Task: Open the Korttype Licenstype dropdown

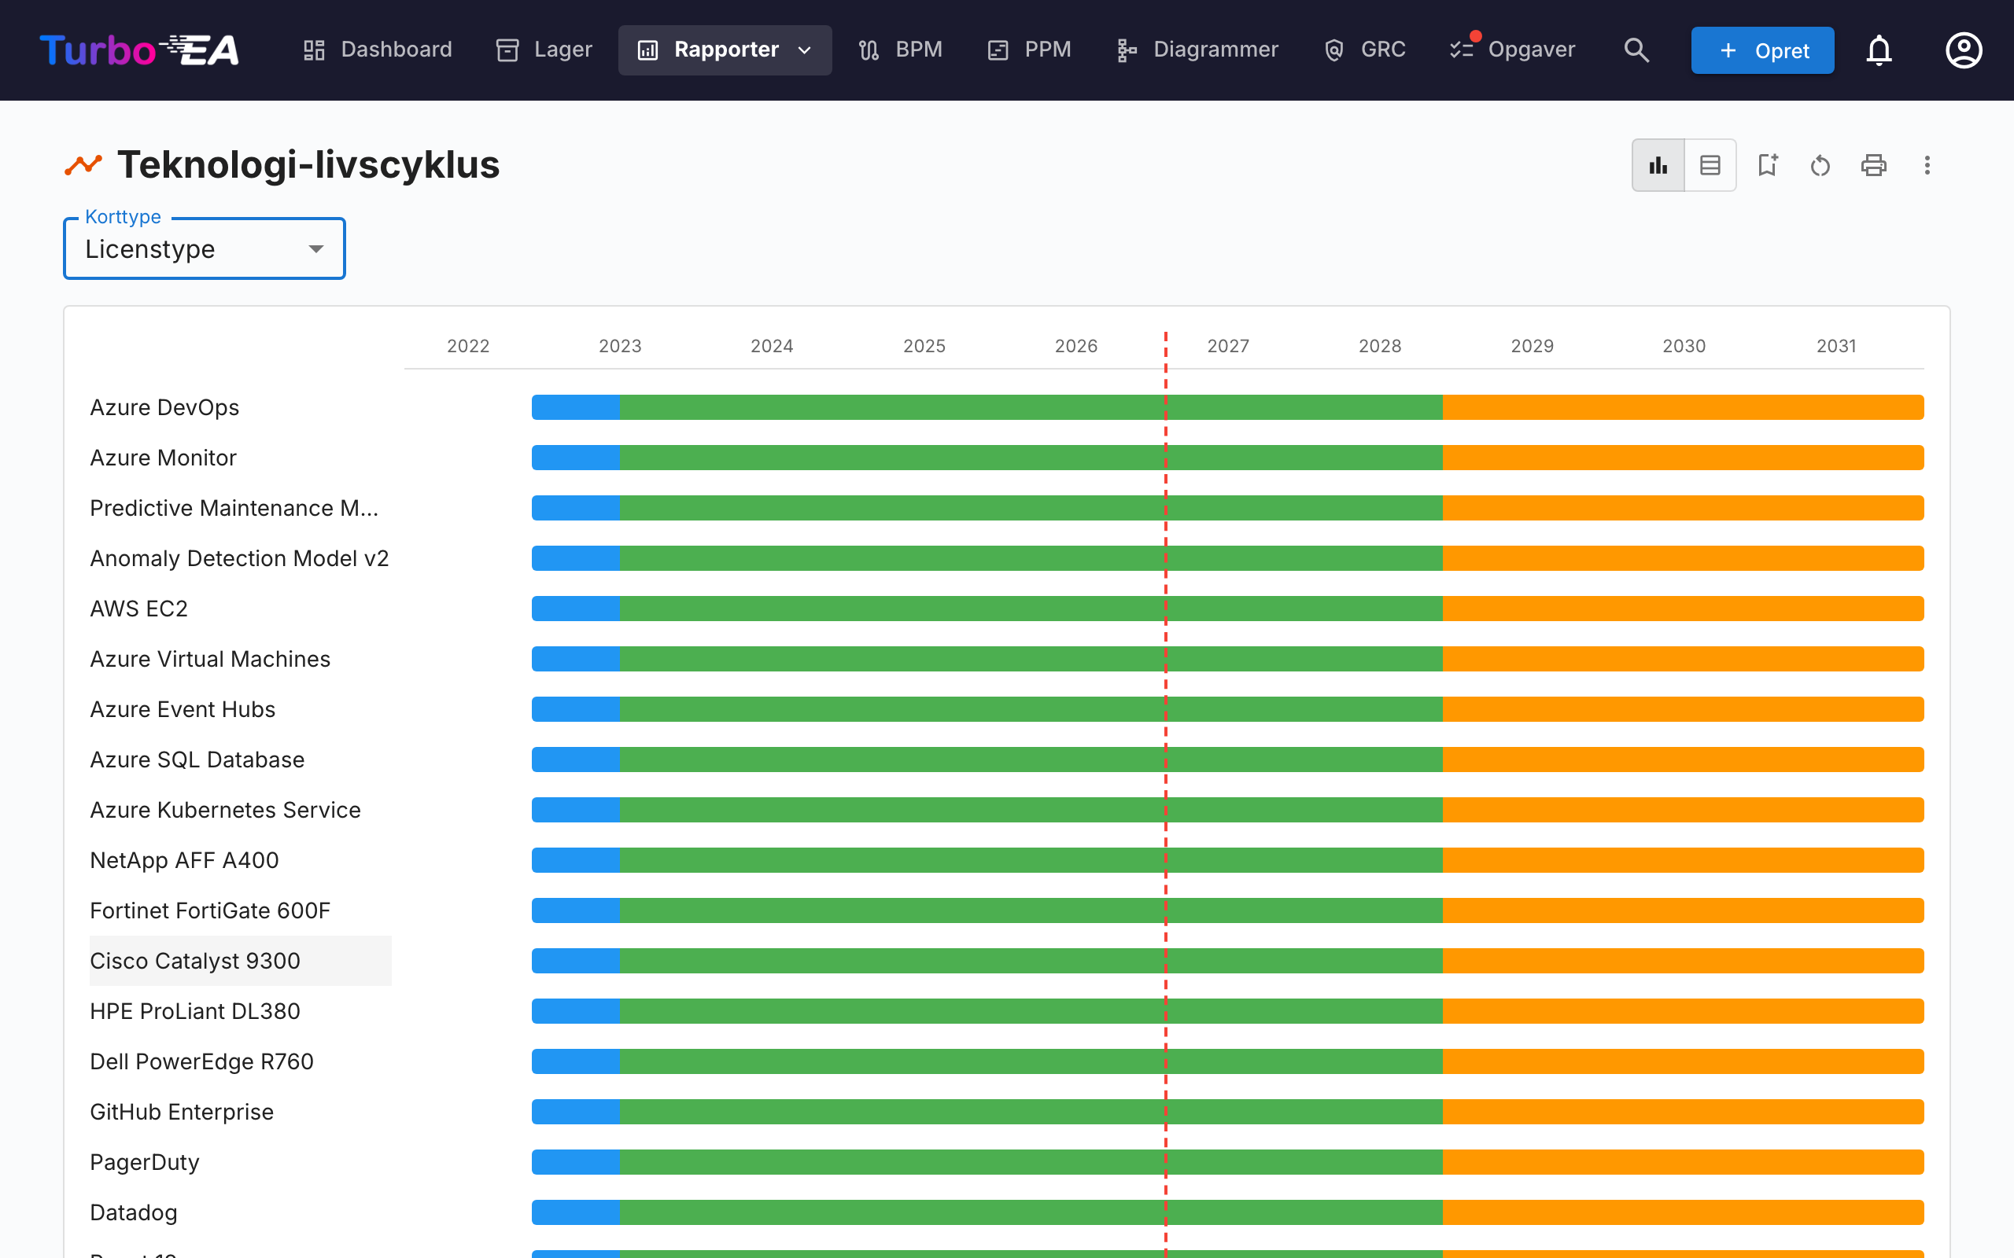Action: pos(205,248)
